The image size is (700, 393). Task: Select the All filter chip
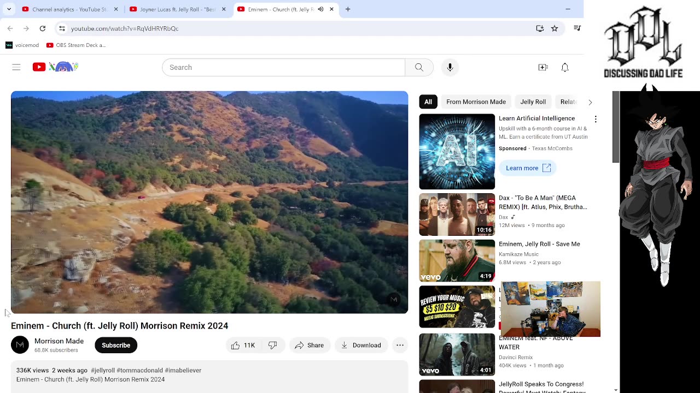(428, 102)
